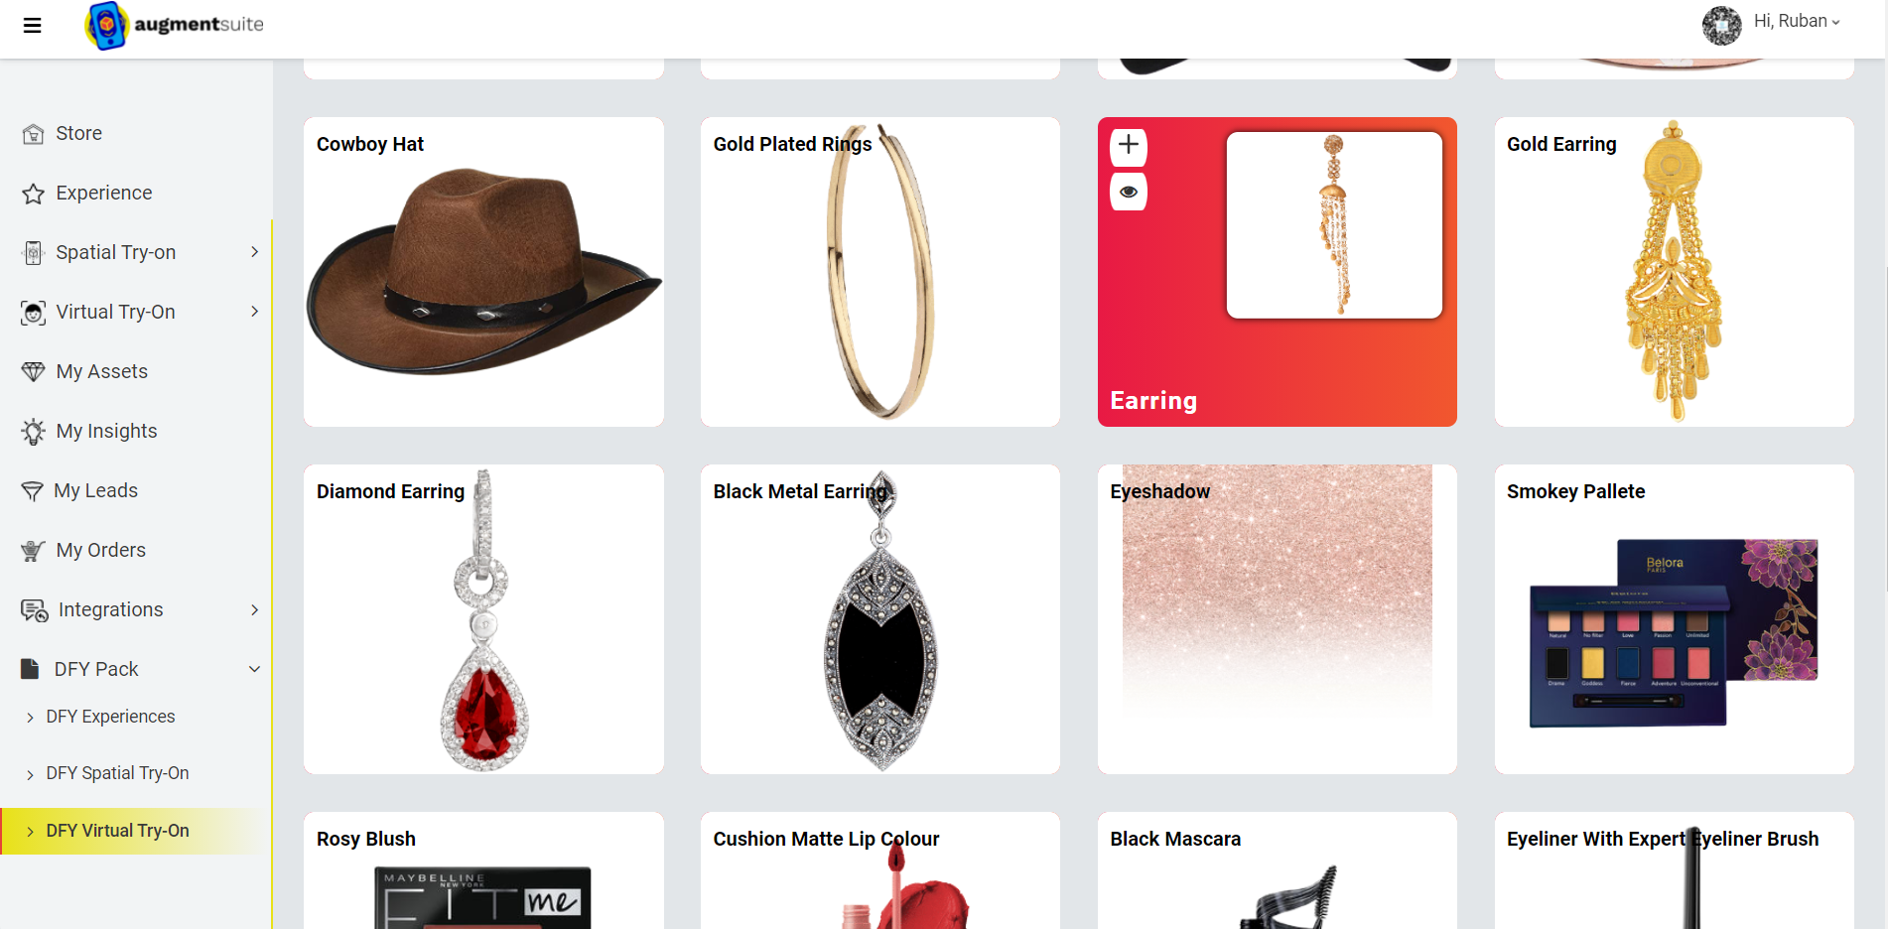
Task: Click the My Assets diamond icon
Action: click(x=33, y=372)
